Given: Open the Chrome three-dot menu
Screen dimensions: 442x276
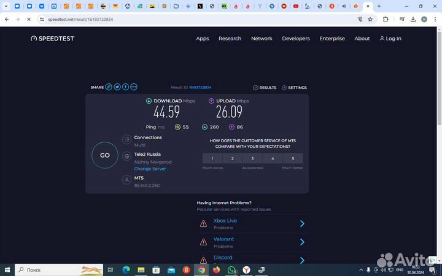Looking at the screenshot, I should pyautogui.click(x=435, y=19).
